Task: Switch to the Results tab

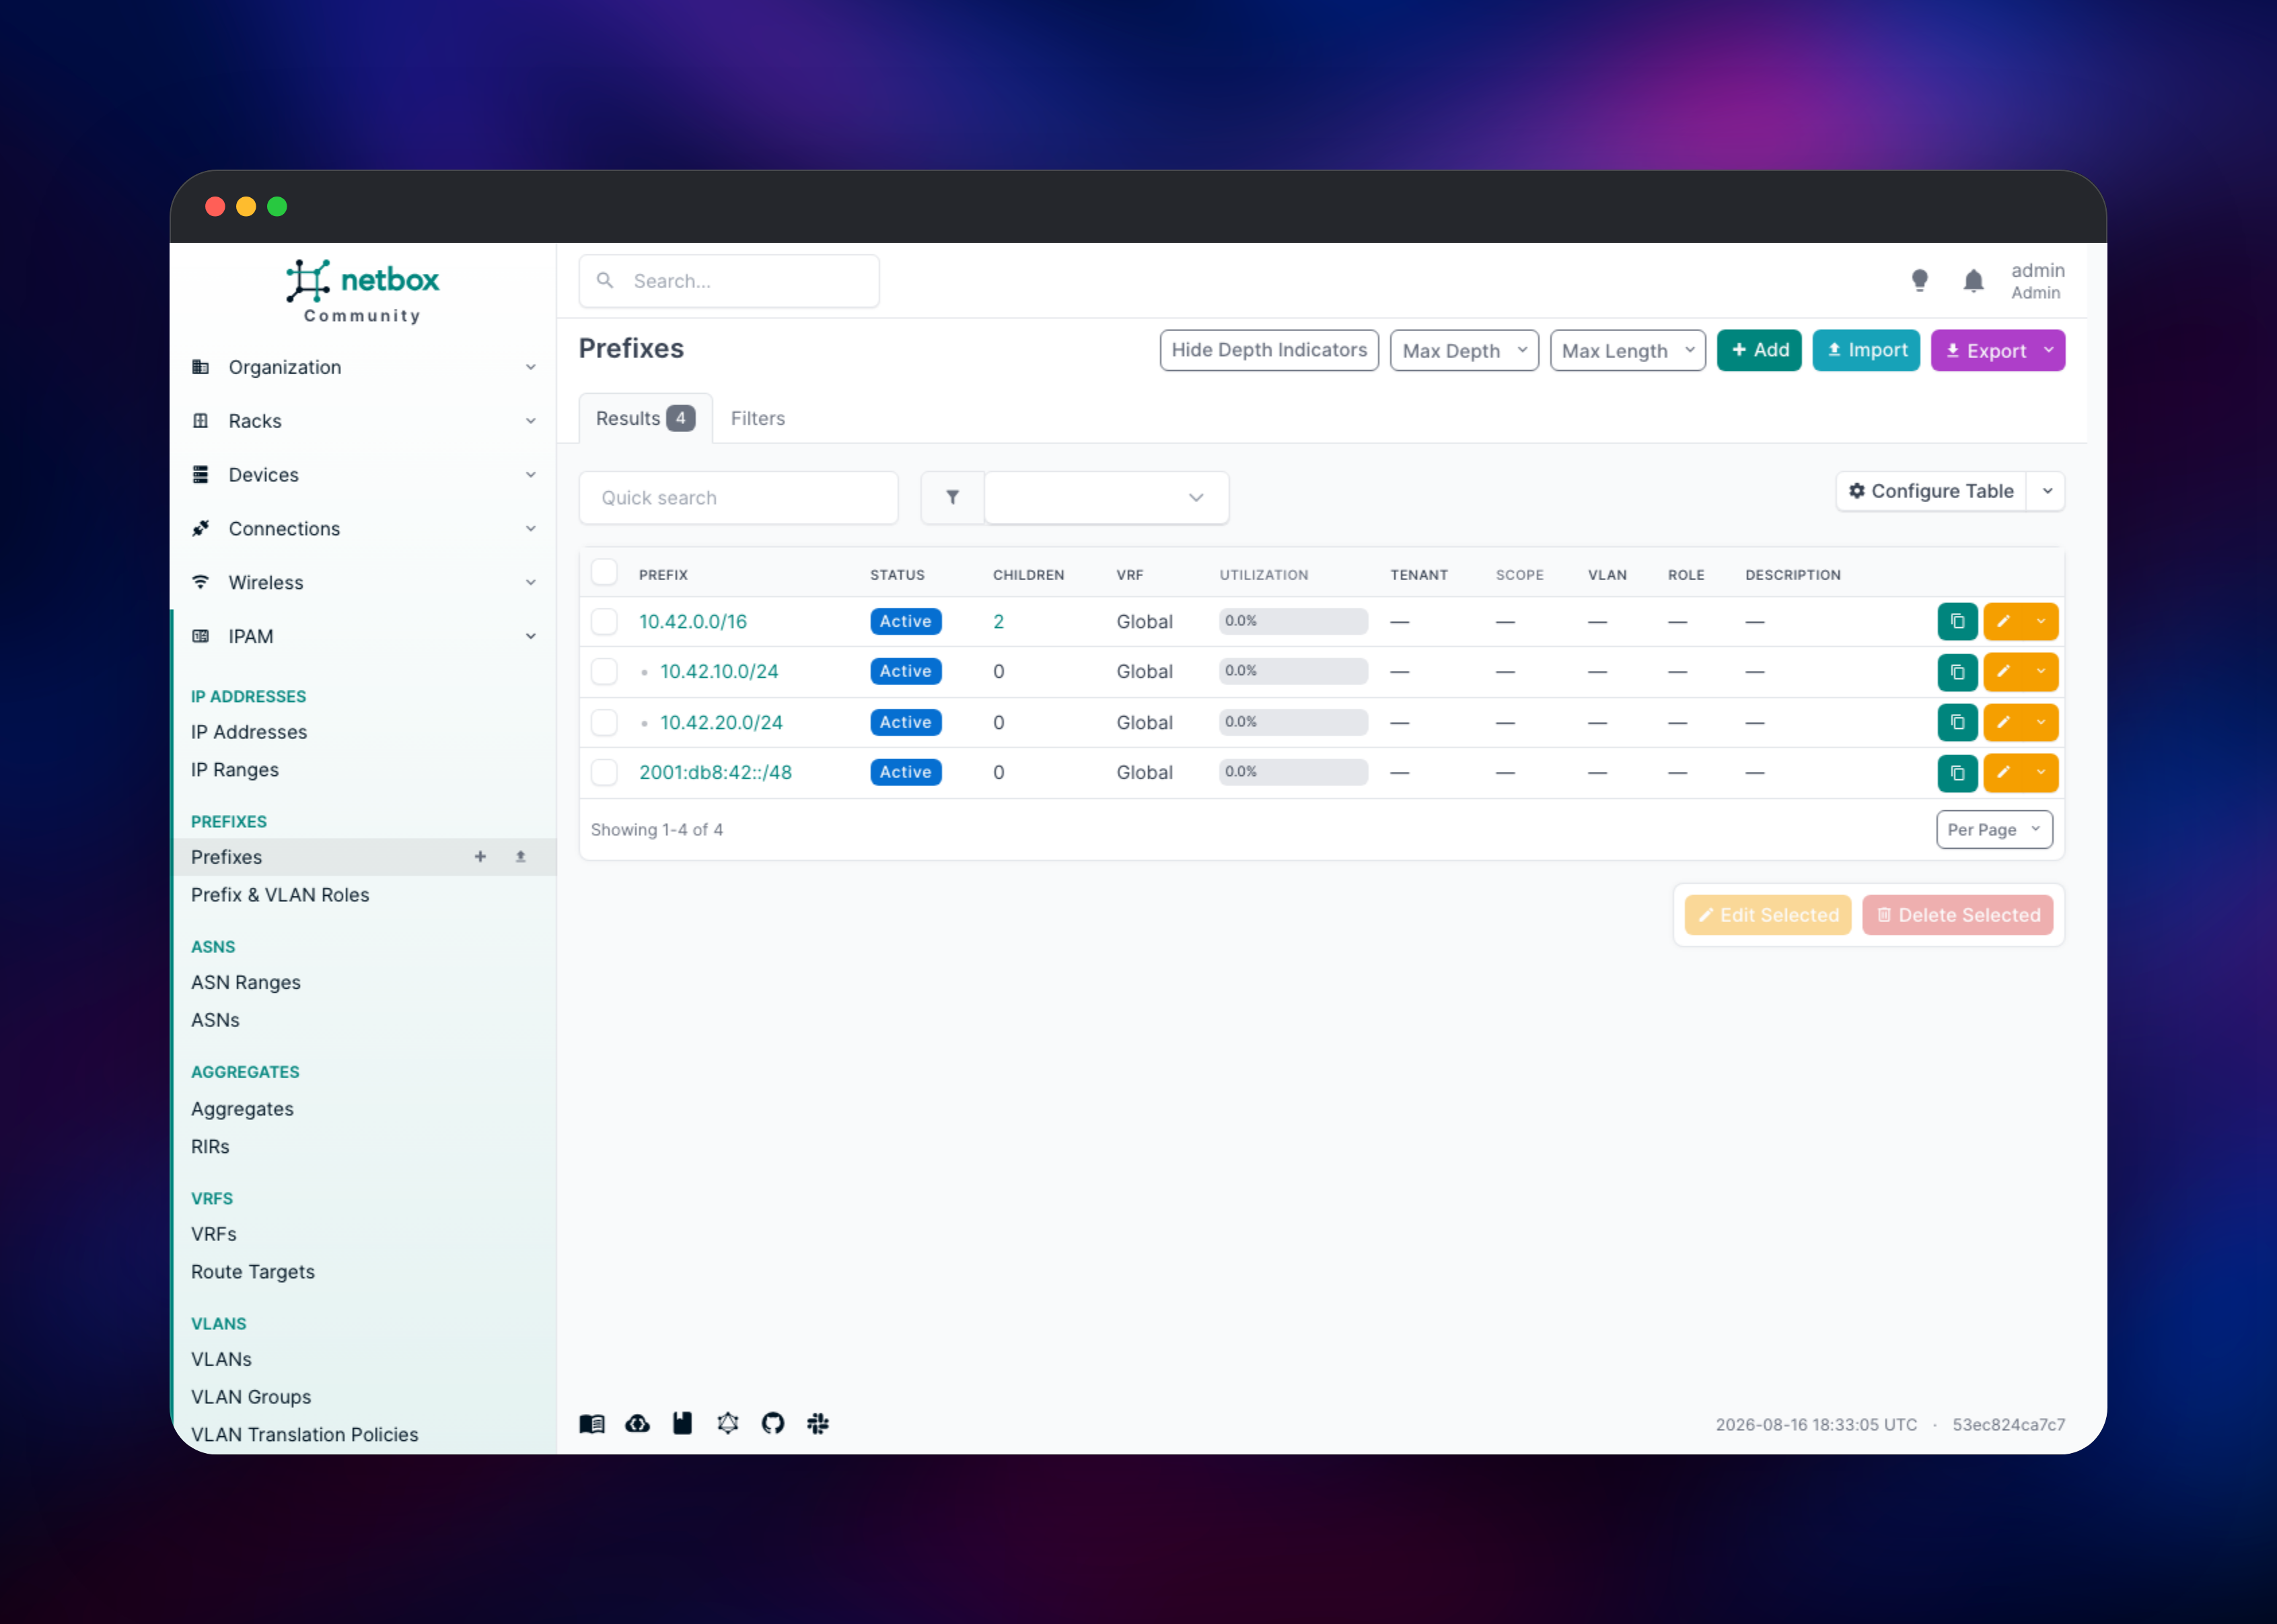Action: [x=645, y=418]
